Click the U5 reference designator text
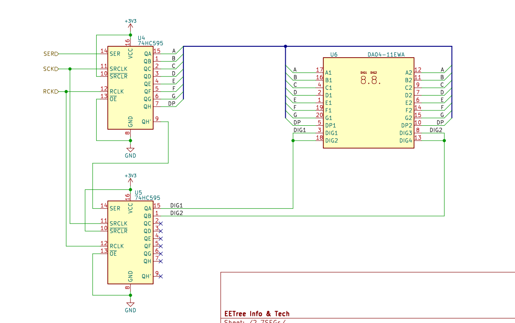515x323 pixels. point(138,192)
